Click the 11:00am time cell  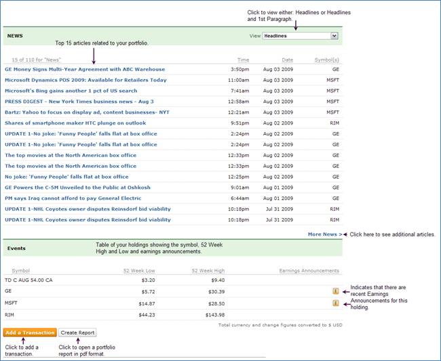(x=239, y=80)
